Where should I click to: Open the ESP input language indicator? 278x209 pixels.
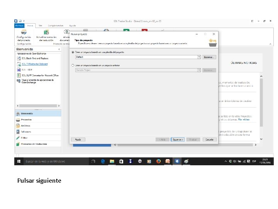point(254,161)
